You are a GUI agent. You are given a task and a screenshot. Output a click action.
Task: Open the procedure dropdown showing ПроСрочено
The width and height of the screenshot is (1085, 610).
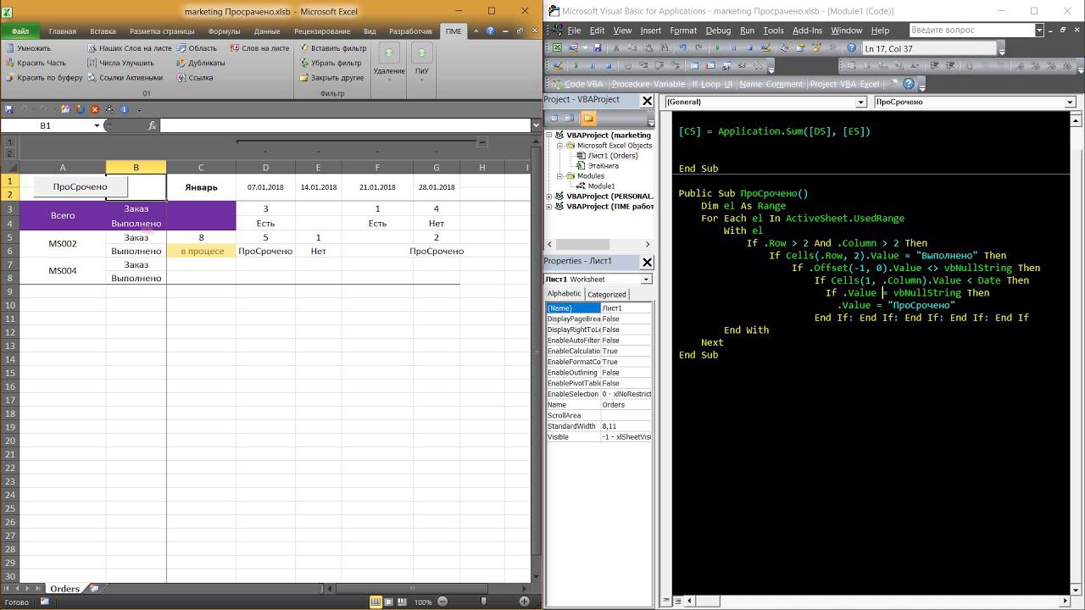tap(1069, 102)
